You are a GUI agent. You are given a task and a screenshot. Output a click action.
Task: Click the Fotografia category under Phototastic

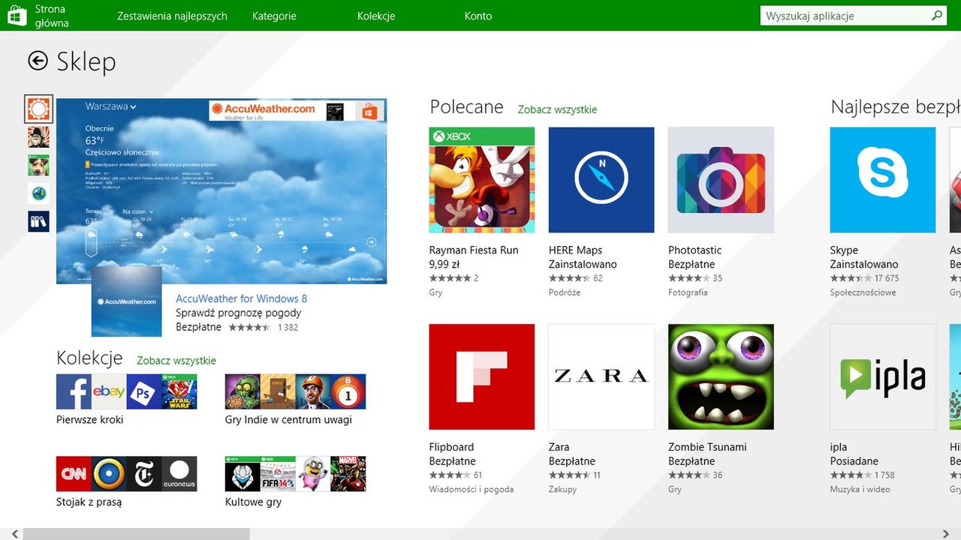click(688, 292)
